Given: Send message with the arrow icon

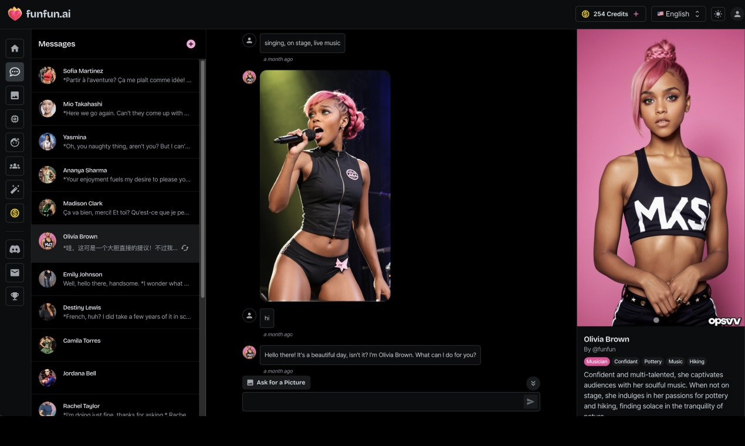Looking at the screenshot, I should pyautogui.click(x=530, y=402).
